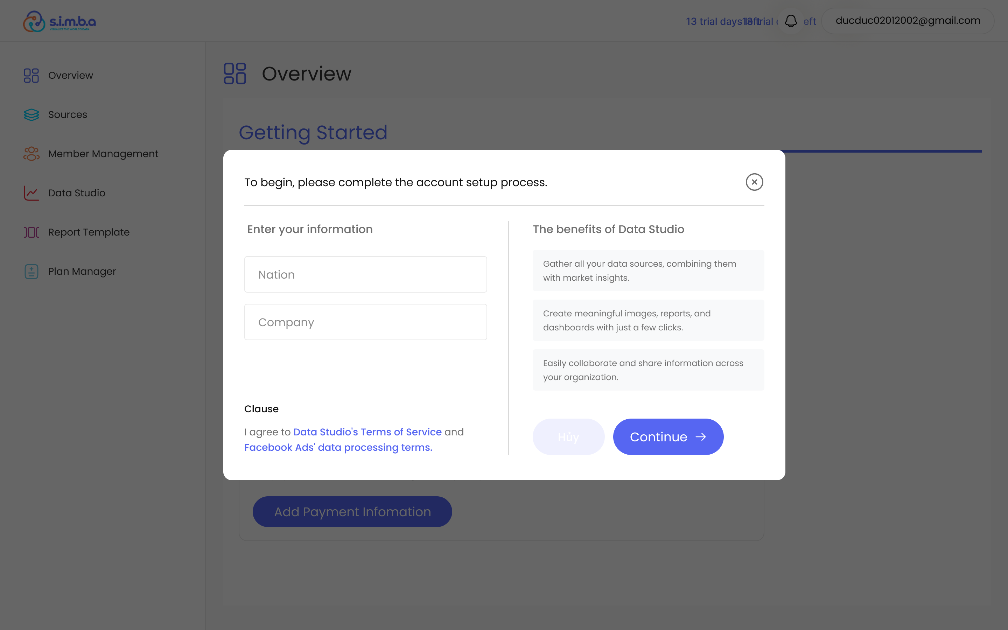Open Facebook Ads' data processing terms
The height and width of the screenshot is (630, 1008).
pos(338,447)
